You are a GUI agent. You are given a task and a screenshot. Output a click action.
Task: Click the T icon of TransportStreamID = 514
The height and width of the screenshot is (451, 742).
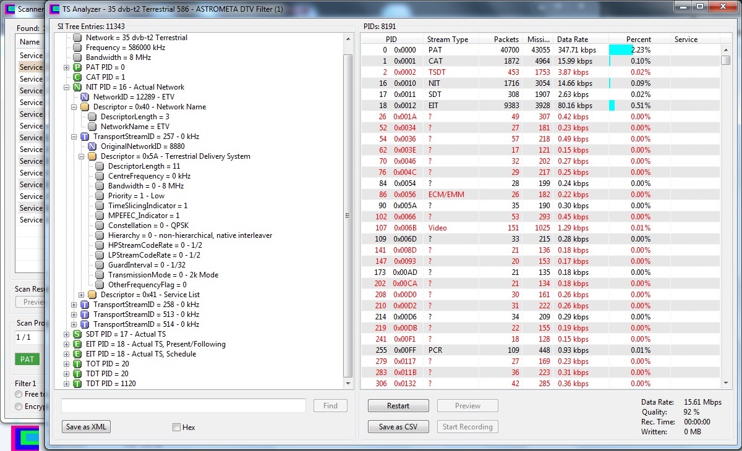pos(85,324)
